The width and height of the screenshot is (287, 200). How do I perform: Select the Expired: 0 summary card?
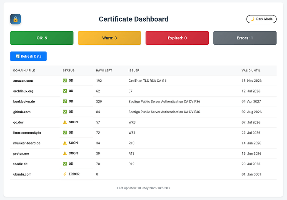pyautogui.click(x=177, y=38)
